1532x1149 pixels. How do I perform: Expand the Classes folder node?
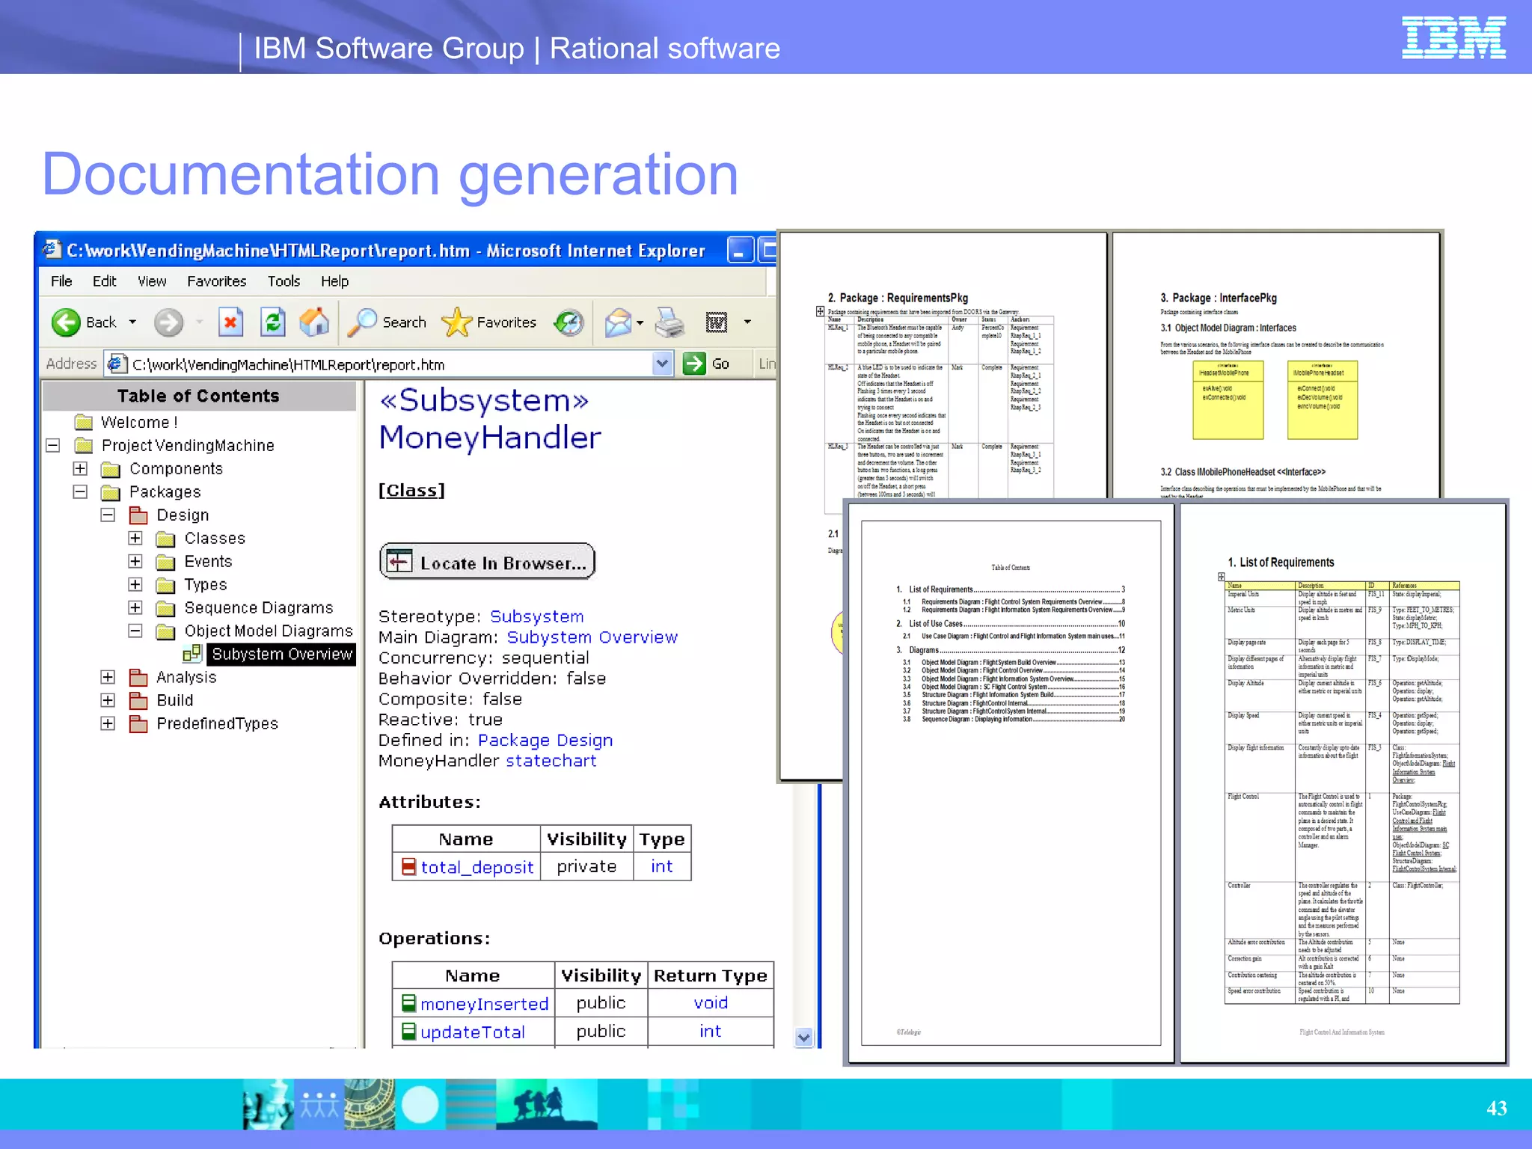tap(135, 538)
